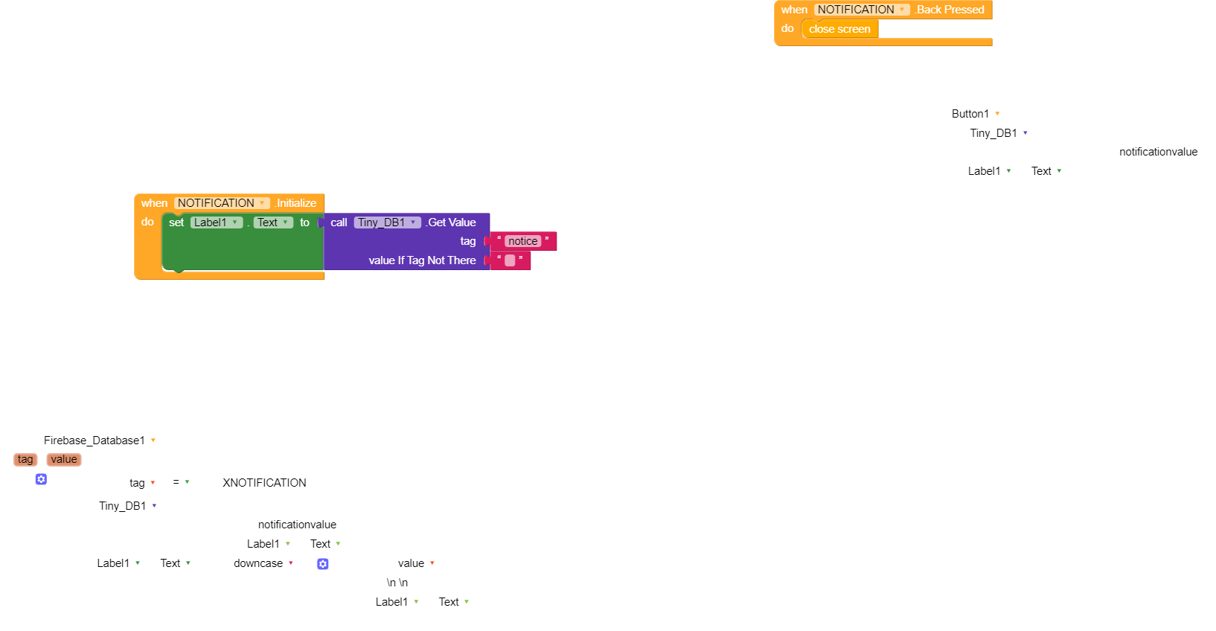Open the Firebase_Database1 component dropdown

[x=100, y=441]
